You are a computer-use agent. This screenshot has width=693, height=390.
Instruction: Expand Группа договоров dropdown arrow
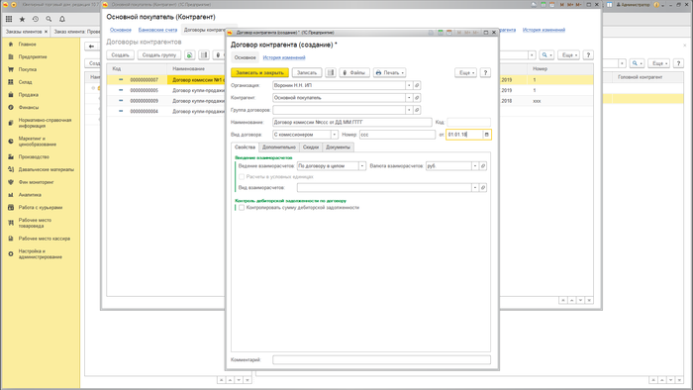(x=409, y=110)
